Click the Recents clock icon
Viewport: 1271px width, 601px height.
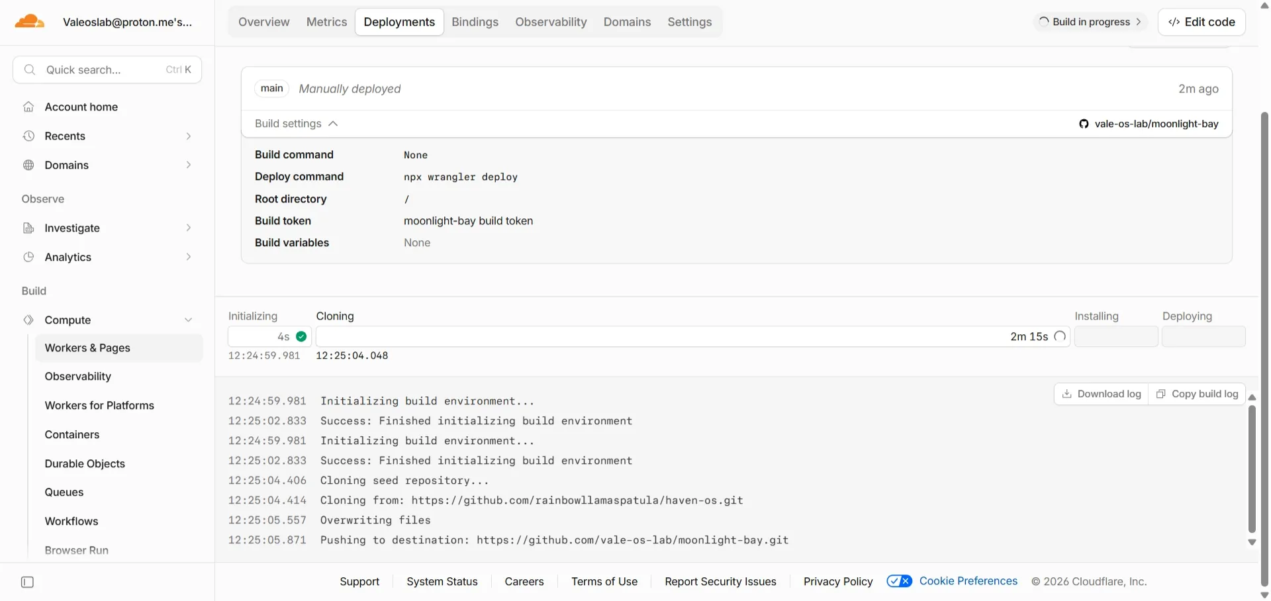tap(28, 136)
